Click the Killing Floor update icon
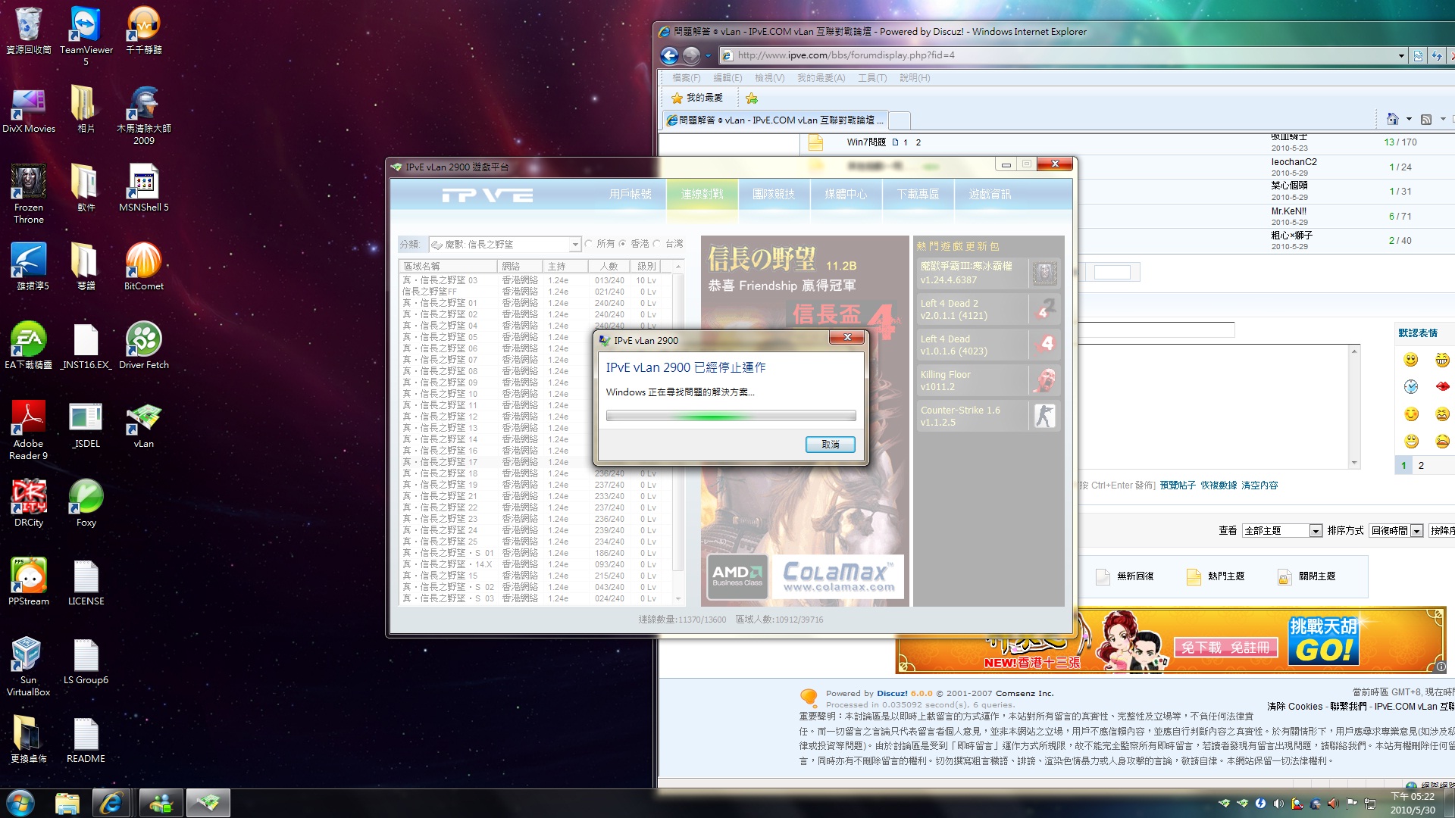 (1044, 380)
